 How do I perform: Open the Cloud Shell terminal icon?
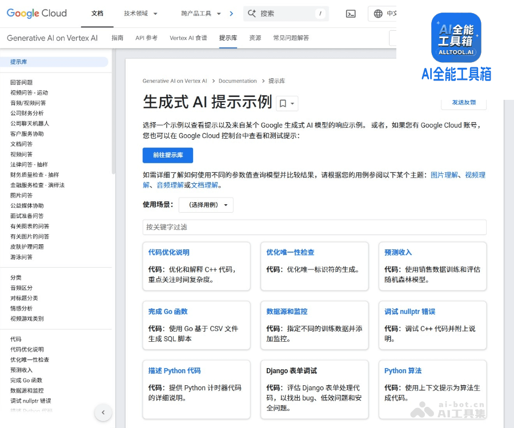click(x=351, y=14)
